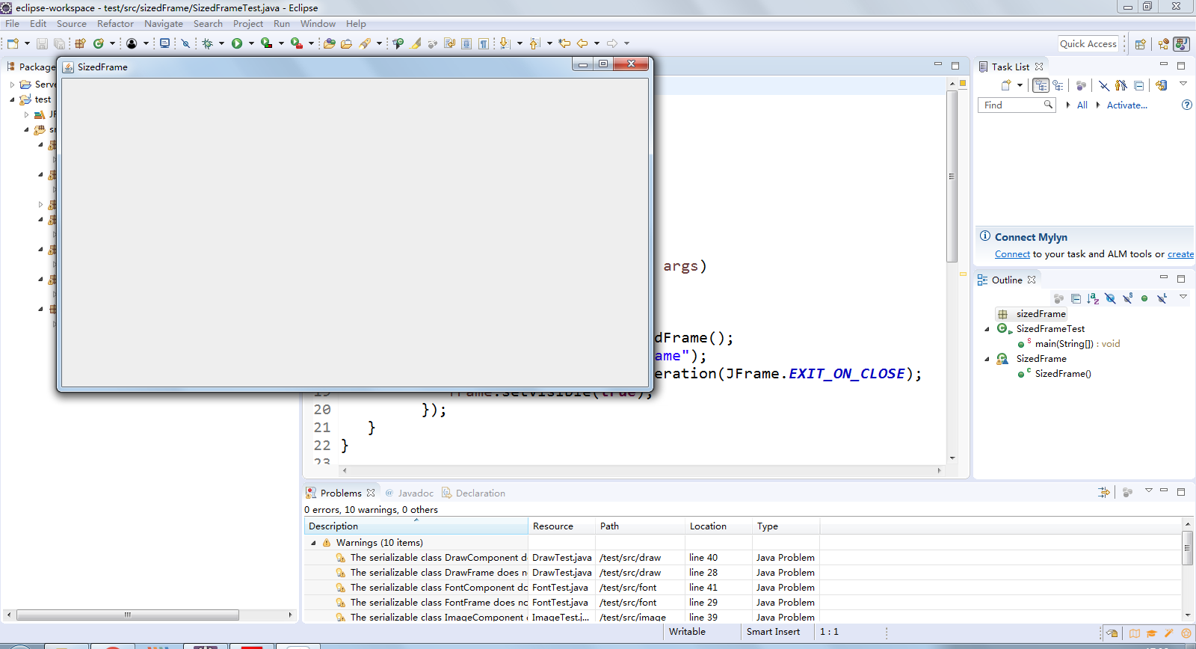The width and height of the screenshot is (1196, 649).
Task: Click the editor vertical scrollbar
Action: pyautogui.click(x=952, y=176)
